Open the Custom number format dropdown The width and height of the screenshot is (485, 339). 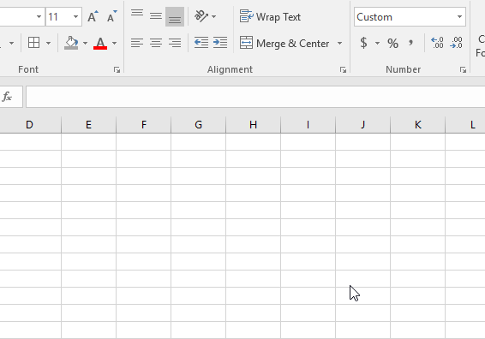tap(459, 17)
